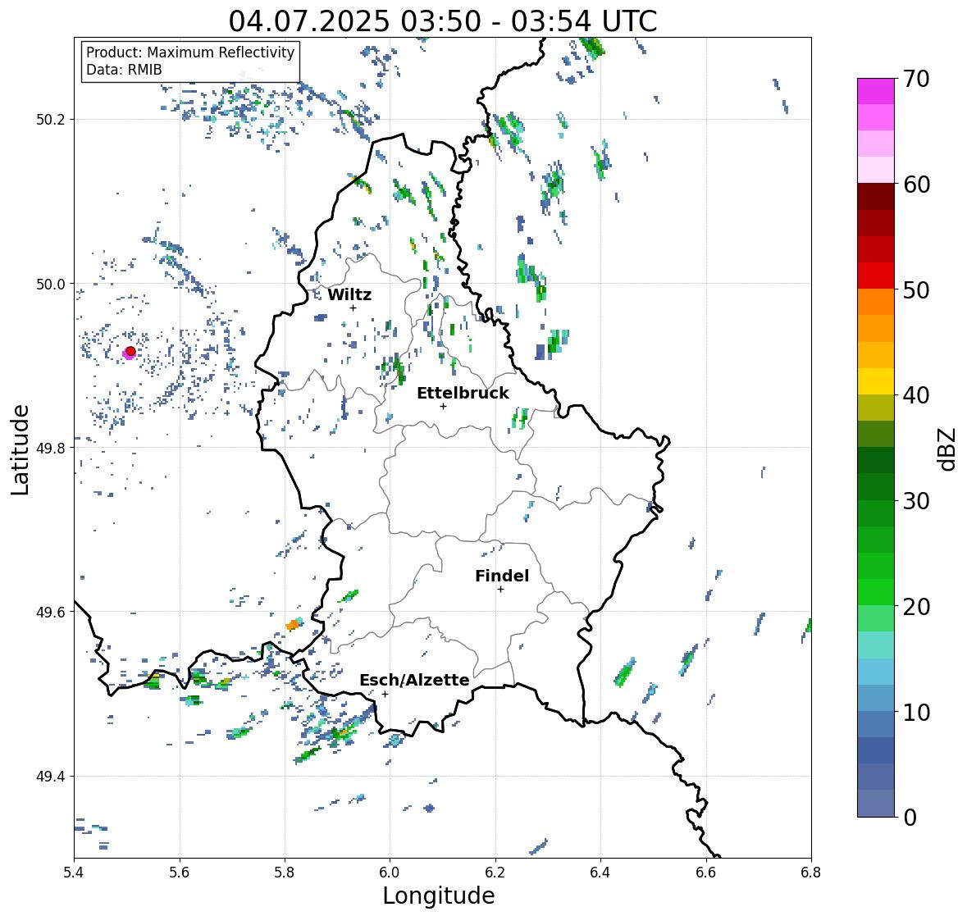This screenshot has height=916, width=967.
Task: Pick the orange colorbar segment just below 50
Action: [876, 302]
